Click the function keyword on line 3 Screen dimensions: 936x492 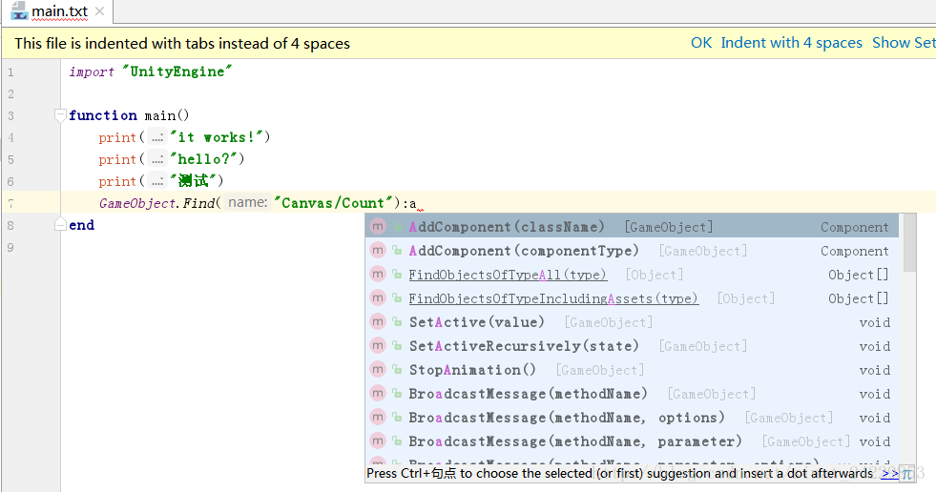coord(103,115)
